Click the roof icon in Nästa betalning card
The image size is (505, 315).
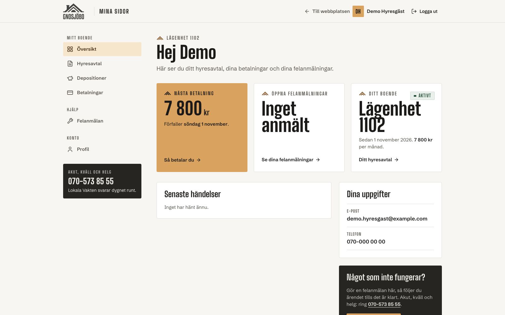pos(168,94)
